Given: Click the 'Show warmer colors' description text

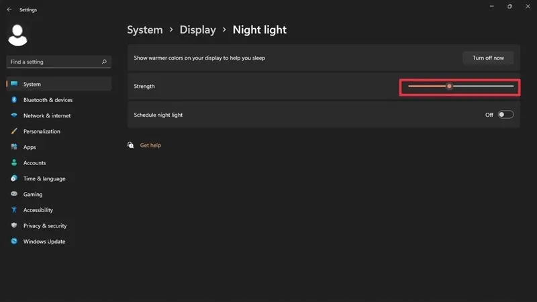Looking at the screenshot, I should 199,58.
